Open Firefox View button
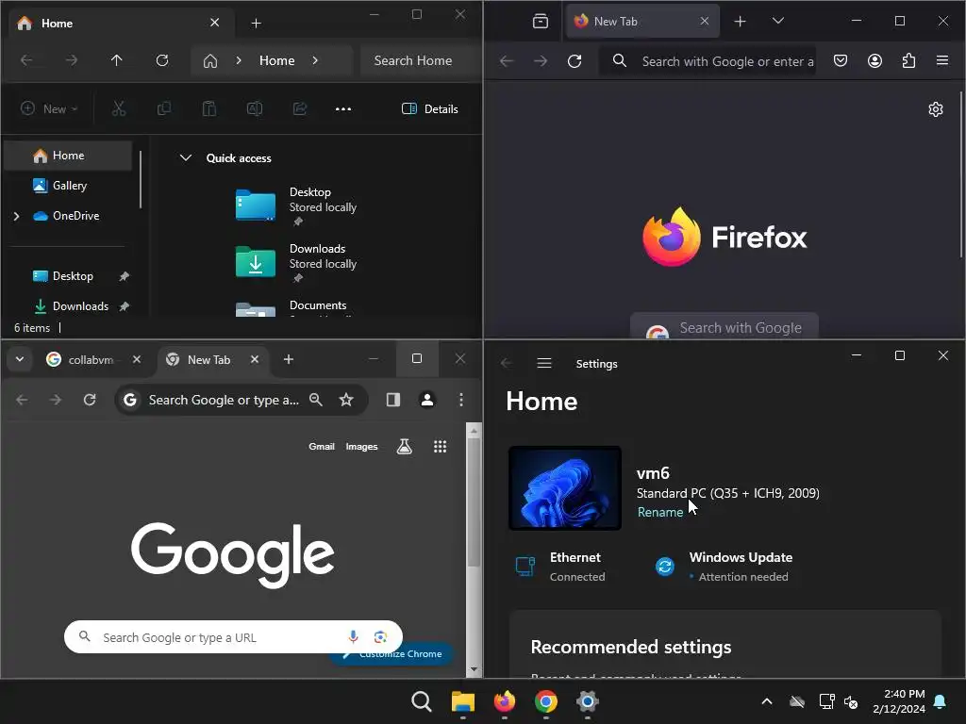This screenshot has height=724, width=966. [x=541, y=21]
